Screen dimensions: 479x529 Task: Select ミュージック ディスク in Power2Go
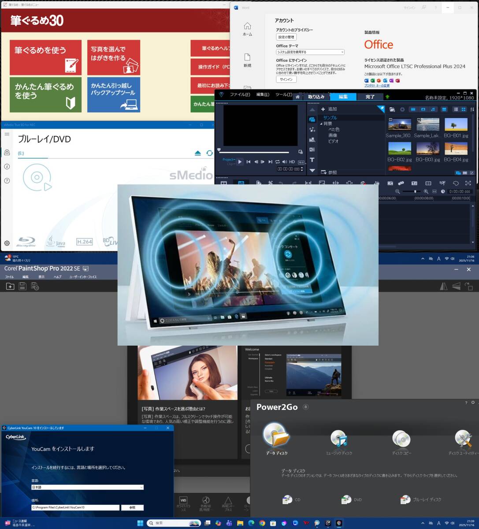(339, 442)
